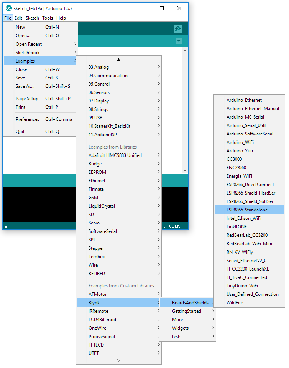Viewport: 289px width, 368px height.
Task: Click editor scrollbar up arrow
Action: 185,50
